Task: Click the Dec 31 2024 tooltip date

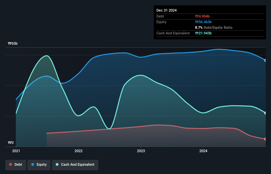Action: pyautogui.click(x=166, y=10)
